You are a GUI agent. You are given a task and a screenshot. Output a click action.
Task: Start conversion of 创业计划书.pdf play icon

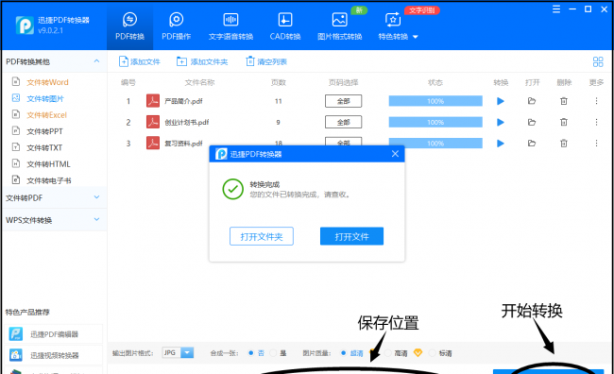(x=500, y=122)
